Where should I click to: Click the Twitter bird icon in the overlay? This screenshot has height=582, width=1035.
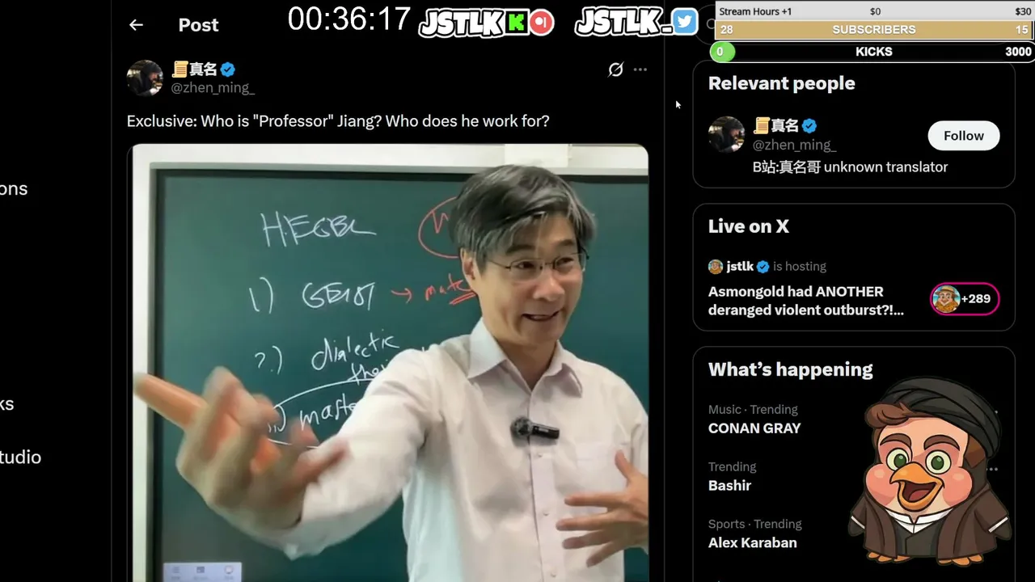click(x=685, y=22)
